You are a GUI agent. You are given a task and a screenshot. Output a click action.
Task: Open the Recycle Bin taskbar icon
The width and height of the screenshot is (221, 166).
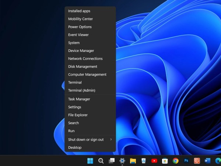144,161
